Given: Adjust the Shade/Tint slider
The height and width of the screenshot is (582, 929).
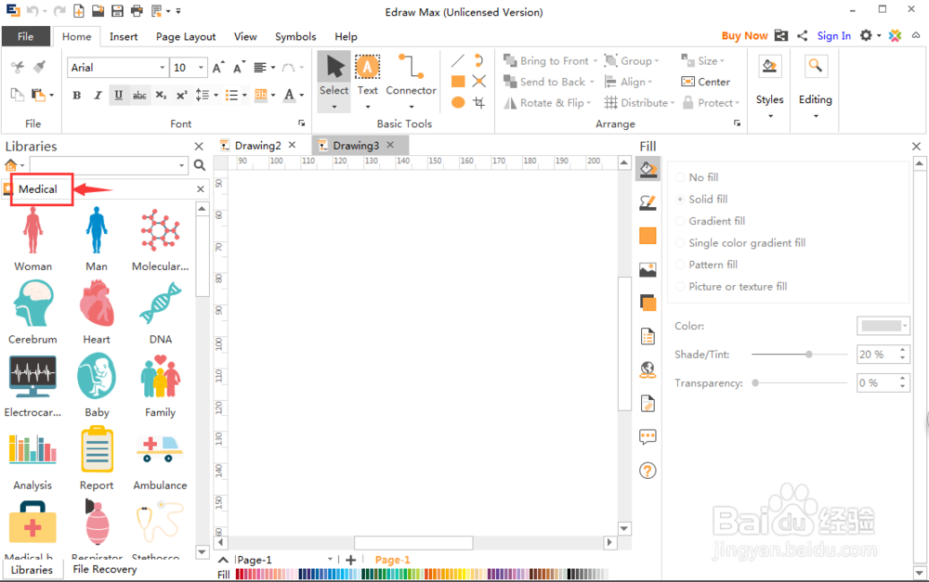Looking at the screenshot, I should click(x=809, y=354).
